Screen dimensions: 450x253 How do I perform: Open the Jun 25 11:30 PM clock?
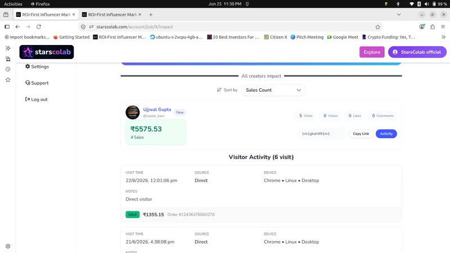click(225, 4)
